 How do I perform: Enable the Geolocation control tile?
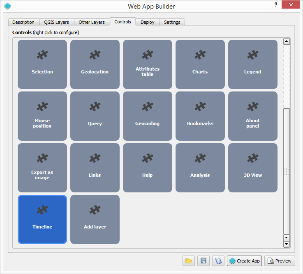click(95, 64)
